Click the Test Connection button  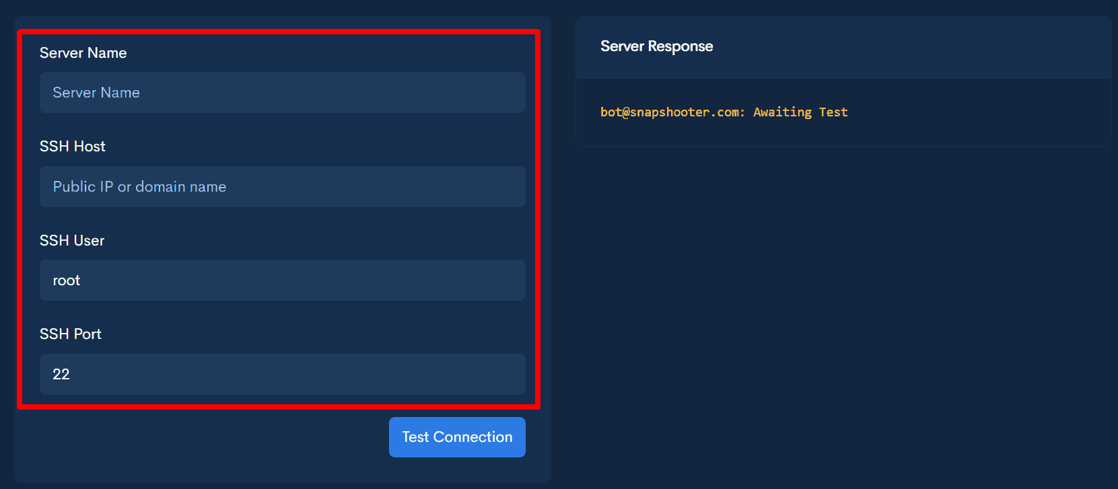(x=457, y=437)
